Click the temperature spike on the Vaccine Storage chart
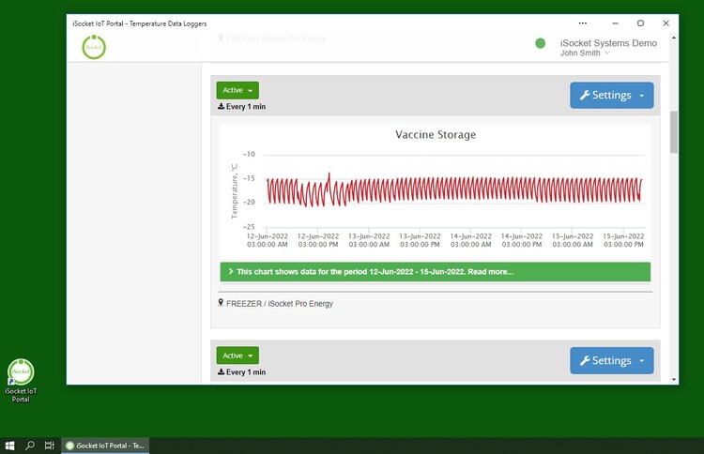Viewport: 704px width, 454px height. 329,175
